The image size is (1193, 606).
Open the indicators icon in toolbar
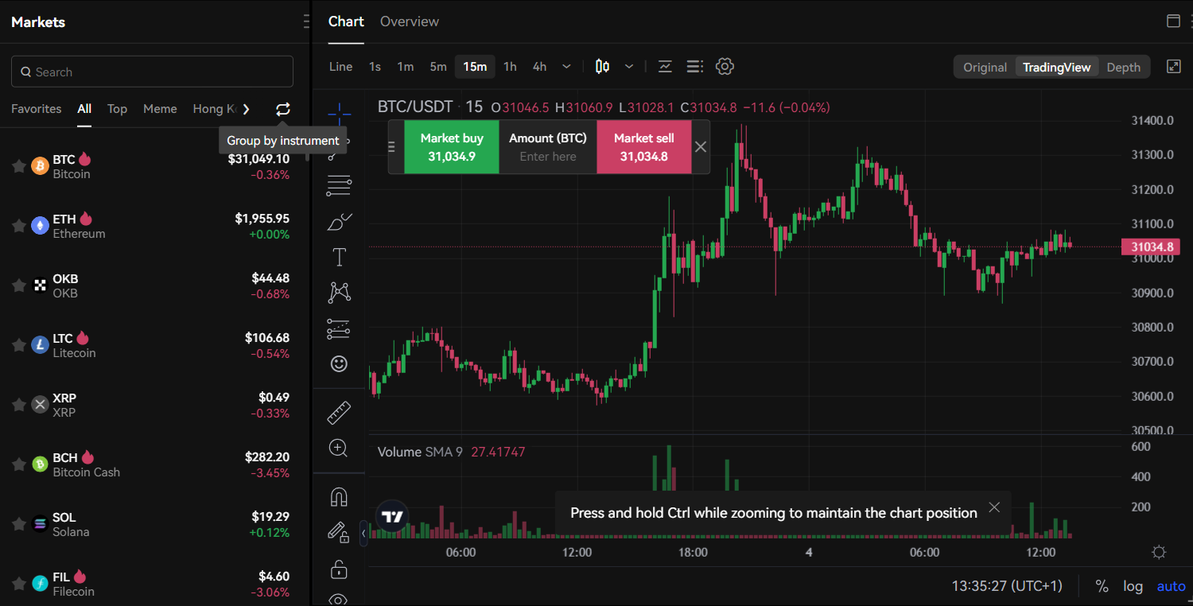tap(666, 67)
